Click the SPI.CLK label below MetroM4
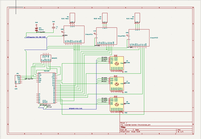The height and width of the screenshot is (139, 201). (x=49, y=107)
